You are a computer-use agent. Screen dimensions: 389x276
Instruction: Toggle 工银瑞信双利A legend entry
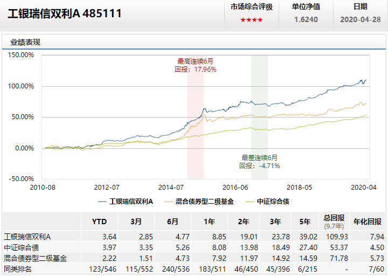(126, 201)
